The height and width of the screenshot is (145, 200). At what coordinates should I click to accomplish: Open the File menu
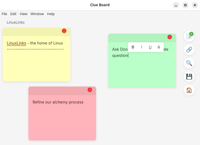click(4, 14)
